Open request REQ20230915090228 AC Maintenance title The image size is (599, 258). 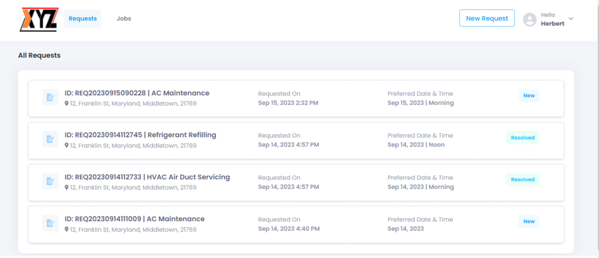coord(137,93)
